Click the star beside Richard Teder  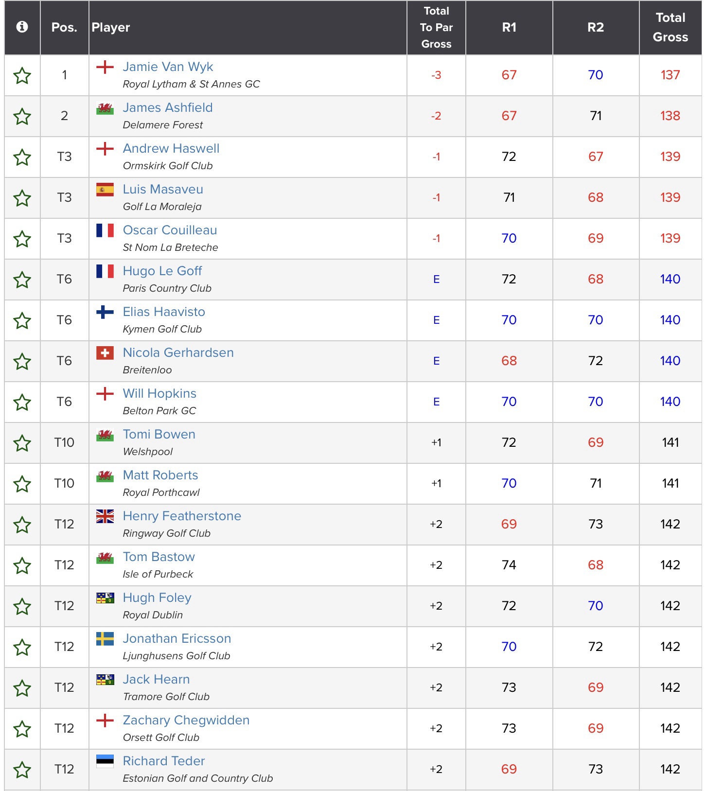pyautogui.click(x=22, y=770)
